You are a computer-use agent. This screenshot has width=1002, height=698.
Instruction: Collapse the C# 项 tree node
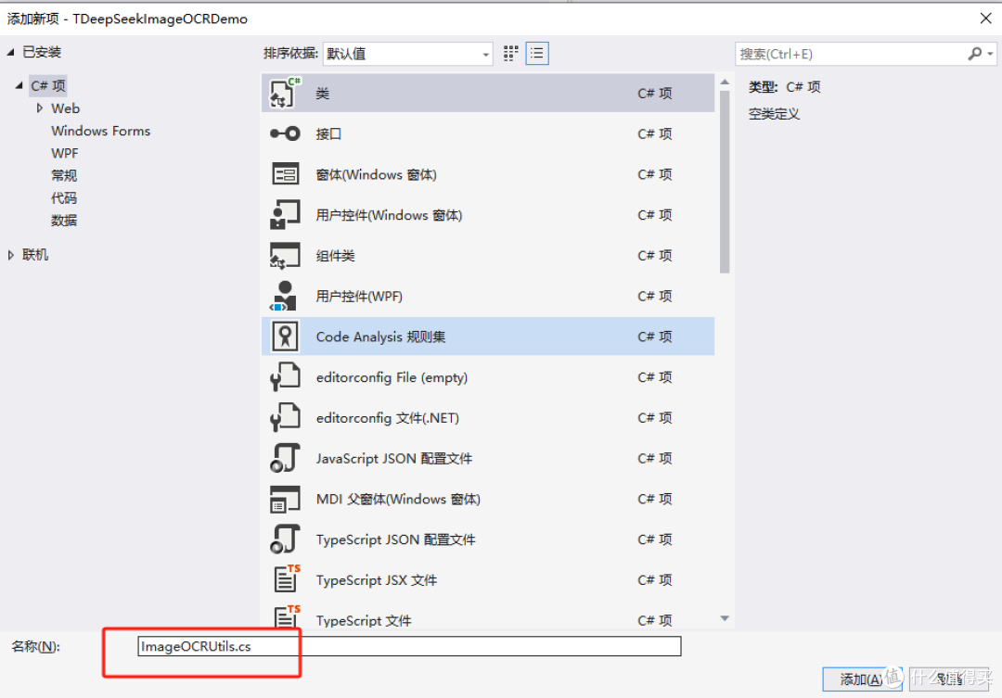point(19,85)
